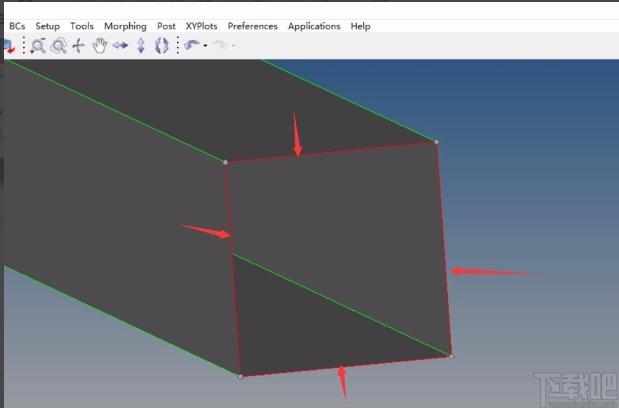Click the vertical double-arrow rotate icon
Viewport: 619px width, 408px height.
[x=141, y=46]
